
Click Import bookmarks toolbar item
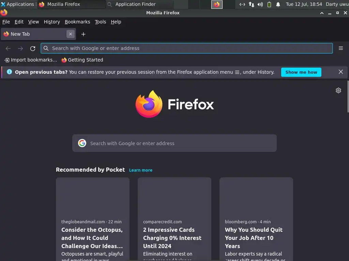coord(31,60)
